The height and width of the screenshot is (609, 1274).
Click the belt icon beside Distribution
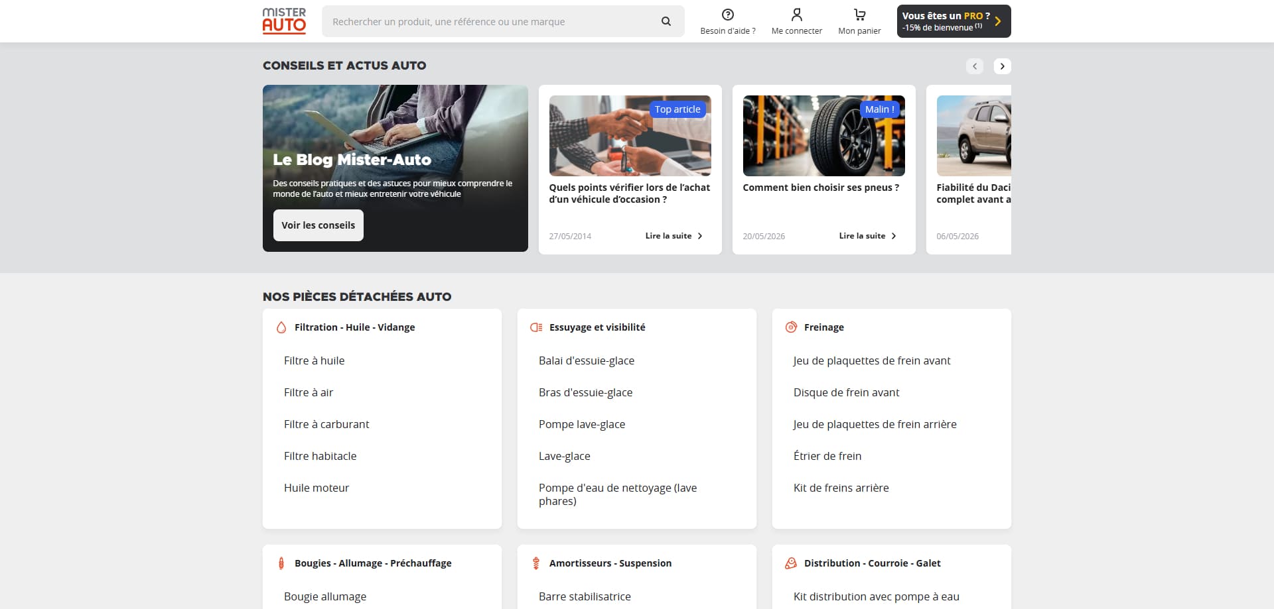click(x=791, y=563)
